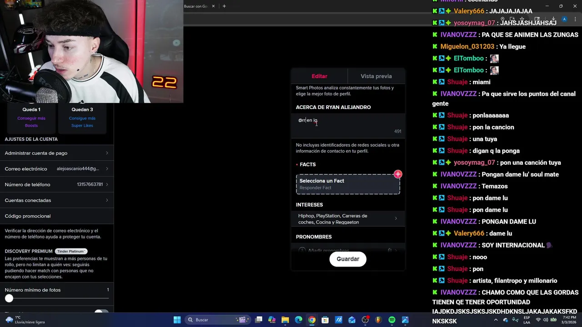Click chat message 'SOY INTERNACIONAL'
Viewport: 582px width, 327px height.
coord(513,245)
